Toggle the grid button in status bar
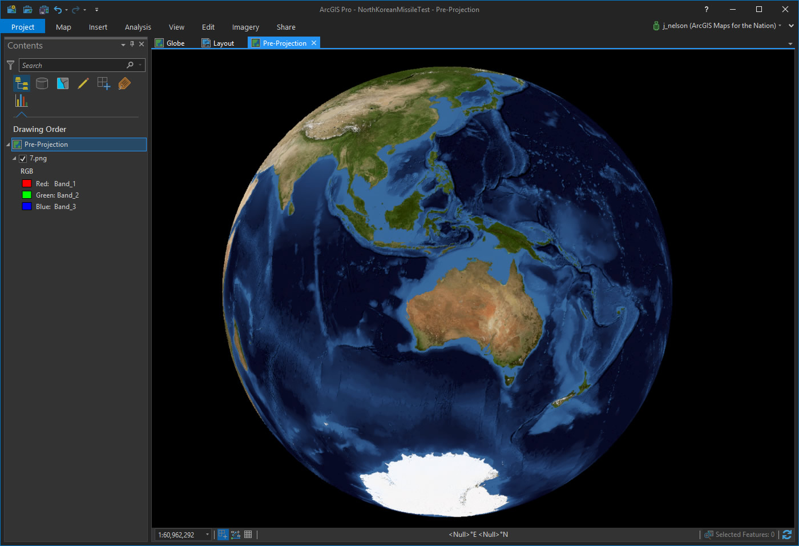Viewport: 799px width, 546px height. pos(248,535)
